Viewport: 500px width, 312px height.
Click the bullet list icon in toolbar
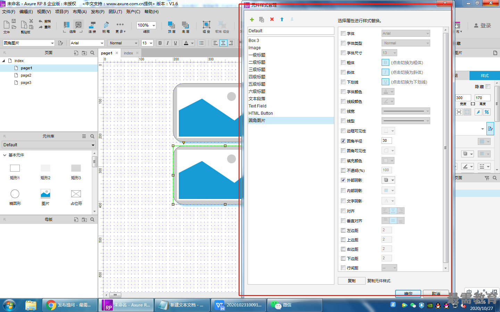201,43
